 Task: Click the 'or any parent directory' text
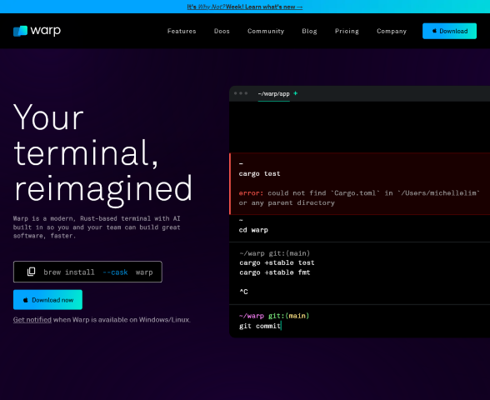coord(287,202)
